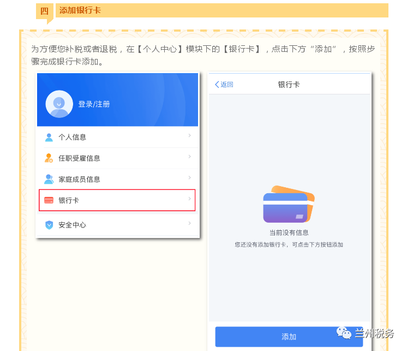Click the 安全中心 shield icon
Viewport: 407px width, 351px height.
pos(49,225)
